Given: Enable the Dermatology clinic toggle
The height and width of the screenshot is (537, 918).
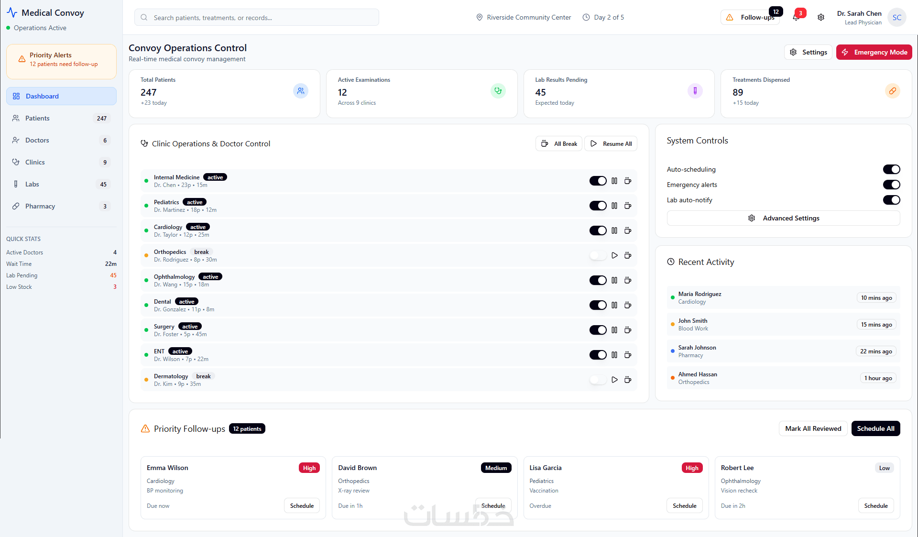Looking at the screenshot, I should [598, 380].
